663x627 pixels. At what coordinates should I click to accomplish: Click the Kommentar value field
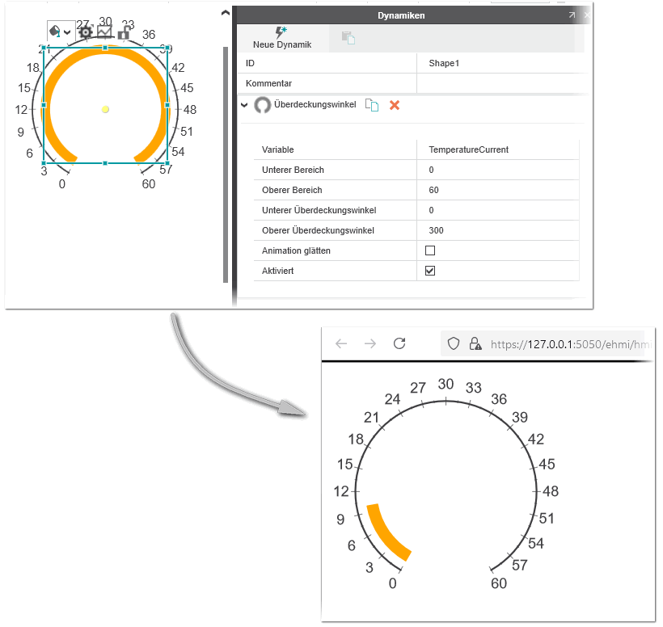click(501, 83)
